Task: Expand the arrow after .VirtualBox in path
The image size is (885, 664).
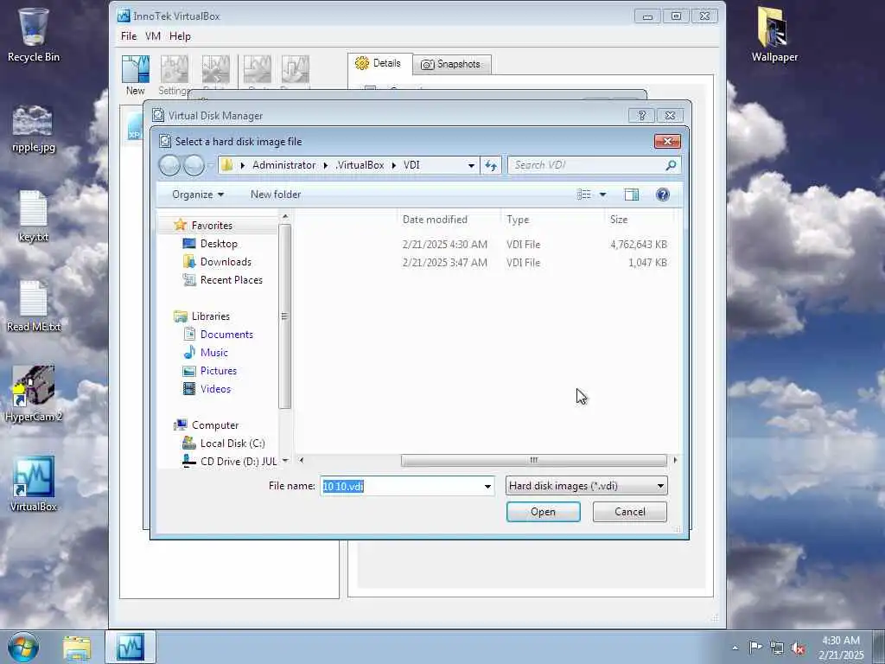Action: pyautogui.click(x=394, y=165)
